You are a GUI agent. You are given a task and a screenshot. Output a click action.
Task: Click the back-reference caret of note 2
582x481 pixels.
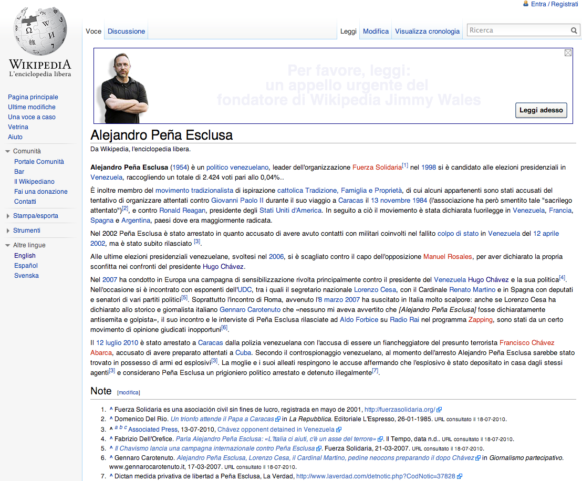click(111, 419)
